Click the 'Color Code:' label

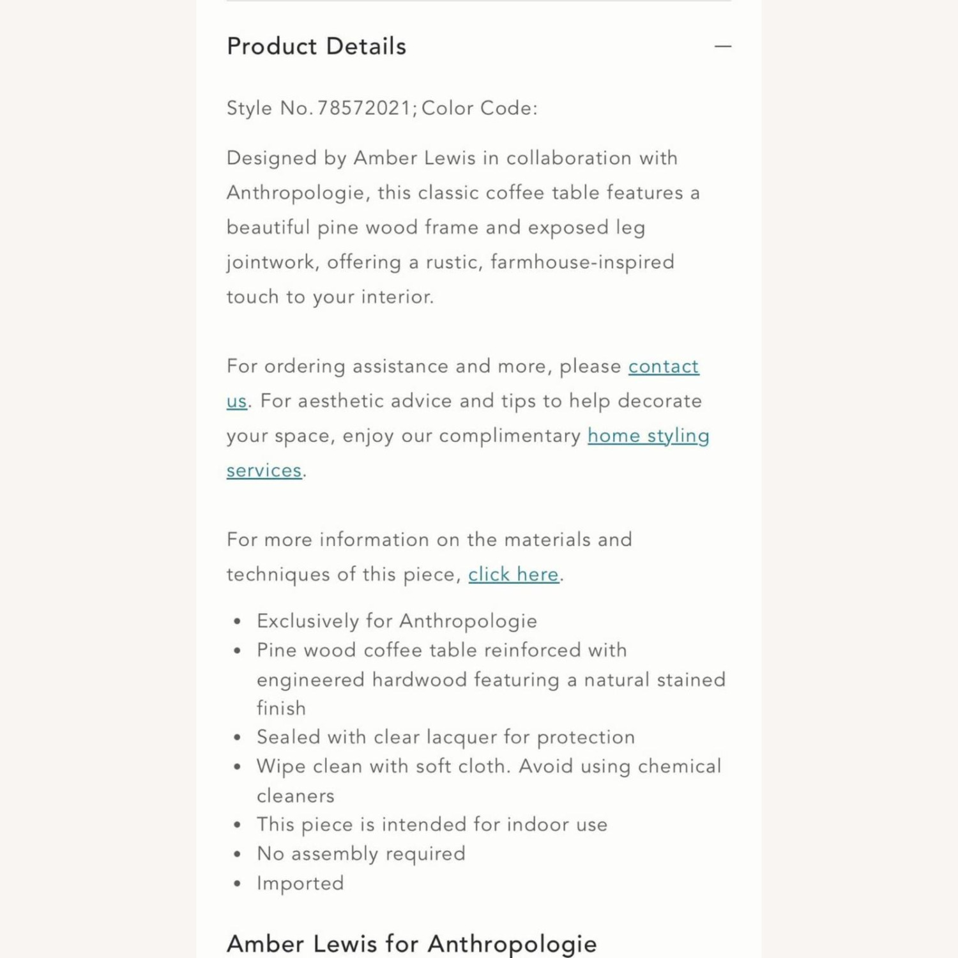[479, 109]
